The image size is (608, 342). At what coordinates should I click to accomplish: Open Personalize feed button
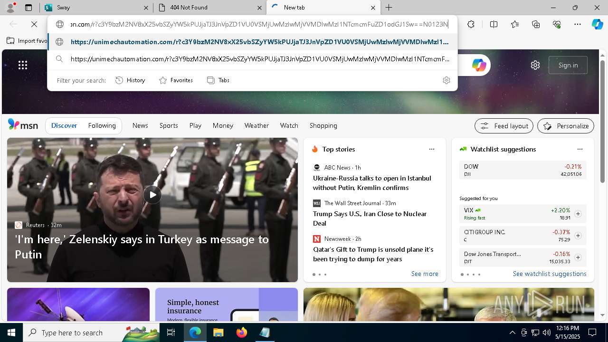click(x=566, y=126)
